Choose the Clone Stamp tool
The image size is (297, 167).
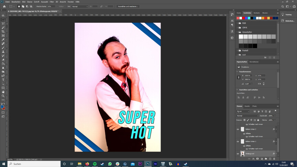pyautogui.click(x=3, y=52)
